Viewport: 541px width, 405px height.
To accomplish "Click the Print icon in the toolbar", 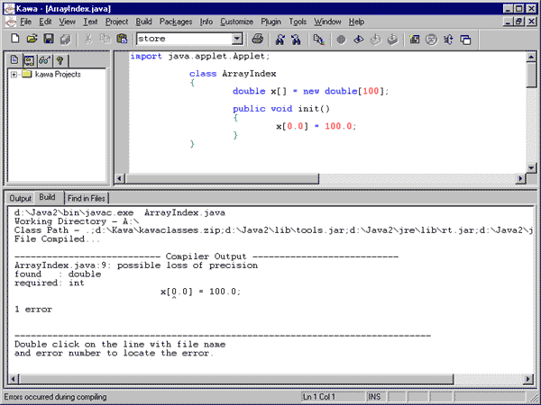I will tap(257, 39).
